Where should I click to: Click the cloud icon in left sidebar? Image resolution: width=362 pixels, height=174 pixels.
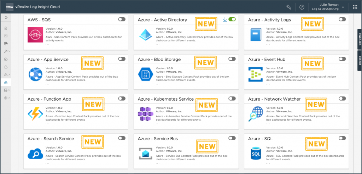[6, 67]
